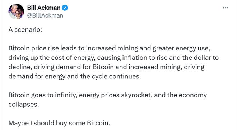Click the Bill Ackman display name
Image resolution: width=237 pixels, height=130 pixels.
pyautogui.click(x=44, y=8)
